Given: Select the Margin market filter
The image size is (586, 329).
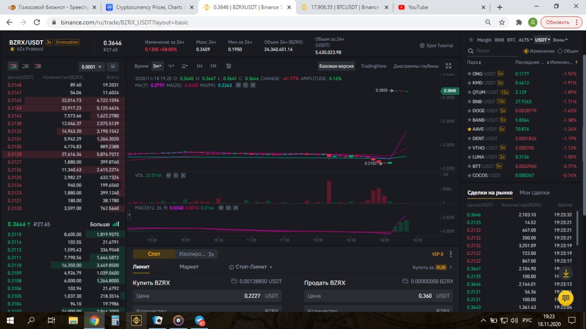Looking at the screenshot, I should [484, 40].
